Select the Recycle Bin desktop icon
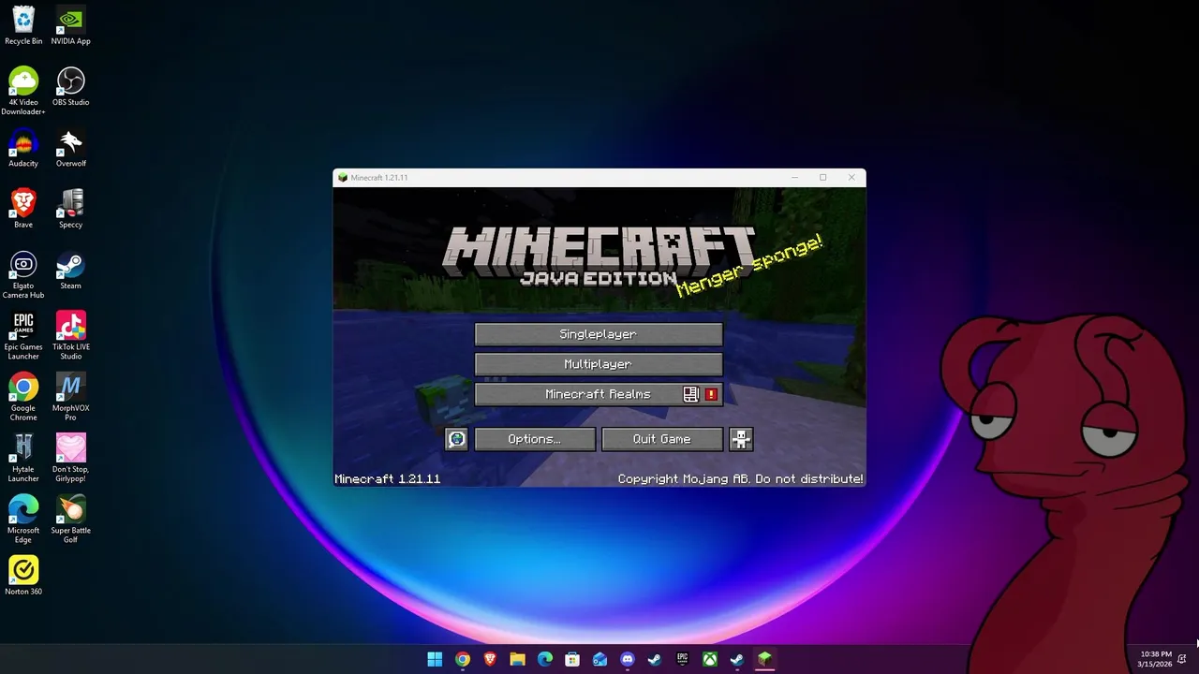The height and width of the screenshot is (674, 1199). 23,25
